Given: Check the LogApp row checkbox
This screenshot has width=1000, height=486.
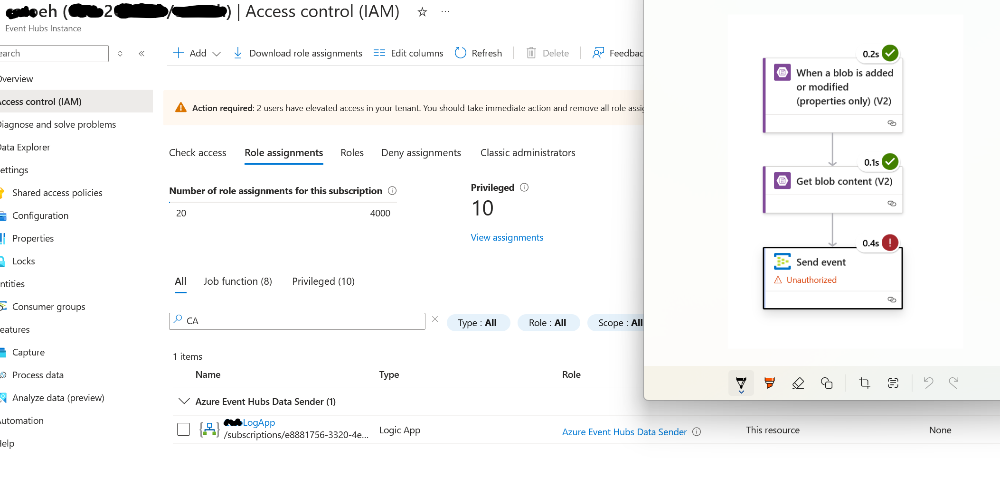Looking at the screenshot, I should coord(183,429).
